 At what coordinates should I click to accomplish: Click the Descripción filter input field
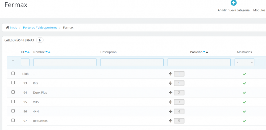pyautogui.click(x=132, y=62)
